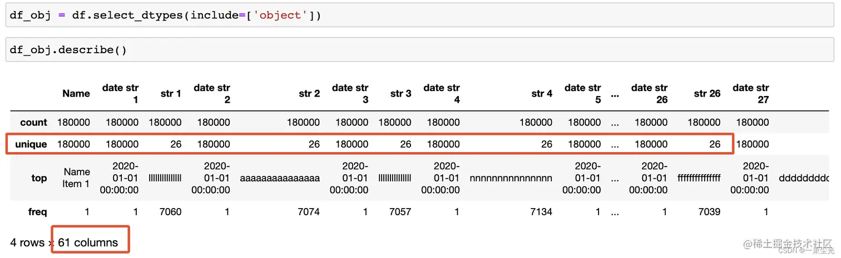Image resolution: width=841 pixels, height=258 pixels.
Task: Click unique value 180000 under date str 27
Action: click(x=753, y=144)
